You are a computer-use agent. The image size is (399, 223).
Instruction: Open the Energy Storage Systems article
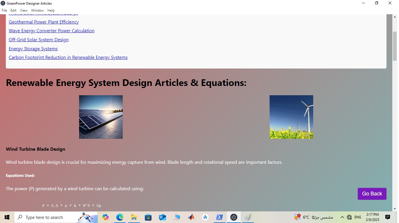coord(33,48)
